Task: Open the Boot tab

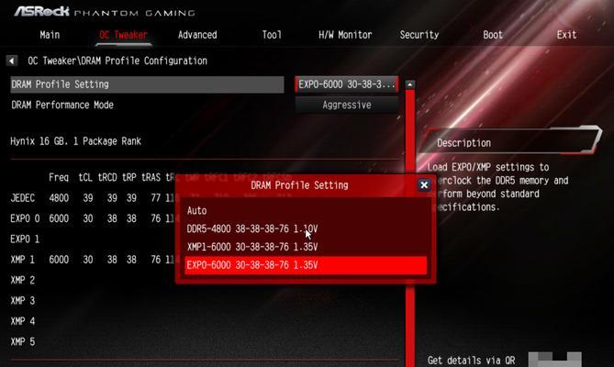Action: (x=493, y=35)
